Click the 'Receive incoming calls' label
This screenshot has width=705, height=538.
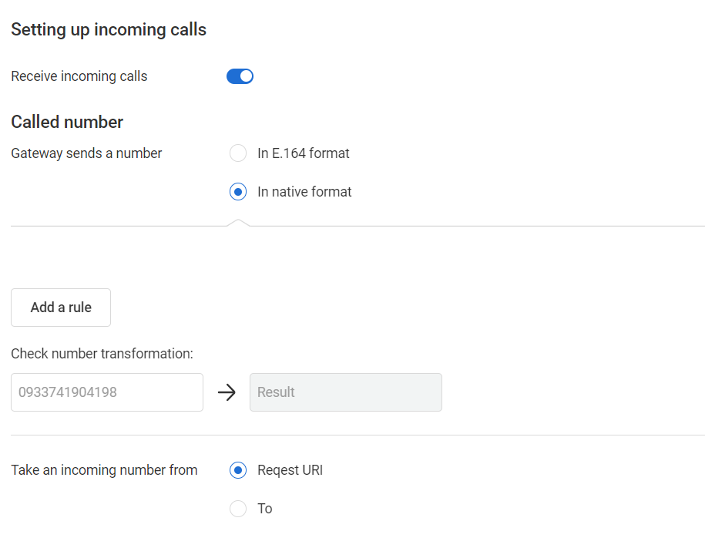pos(79,76)
